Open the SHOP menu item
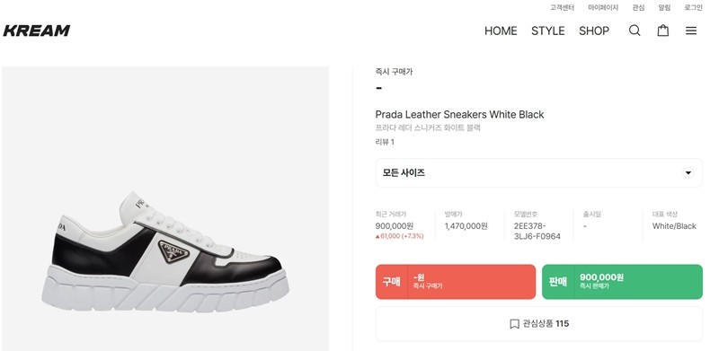719x351 pixels. coord(594,31)
